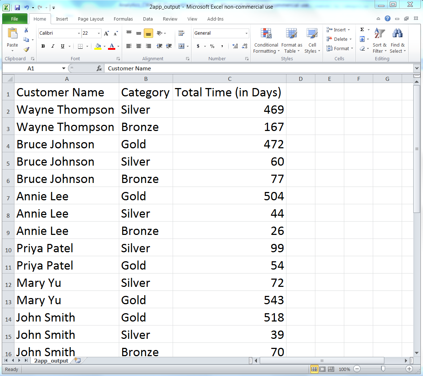423x376 pixels.
Task: Toggle bold formatting
Action: tap(43, 46)
